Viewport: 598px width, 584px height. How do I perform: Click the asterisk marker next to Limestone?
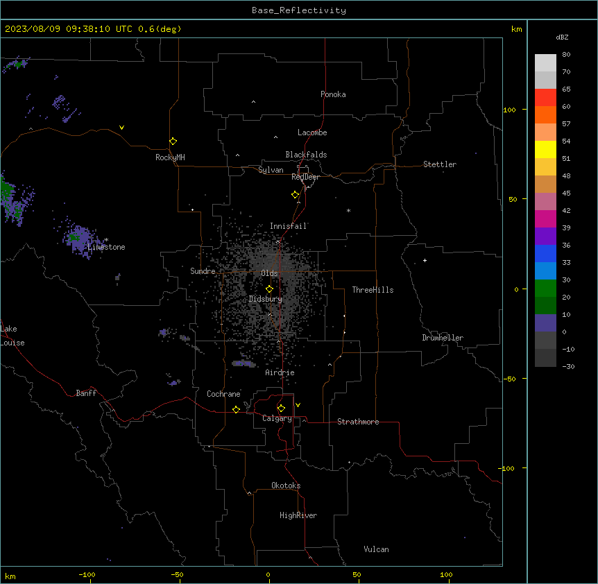pos(106,240)
